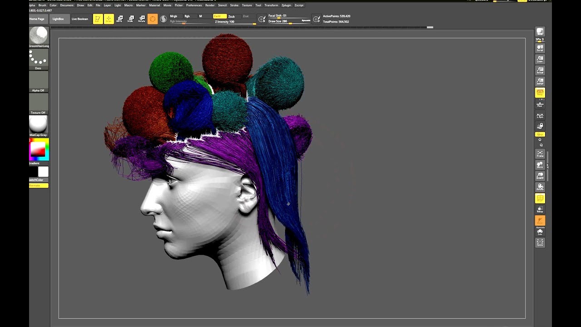Click the AAHalf view button
Image resolution: width=581 pixels, height=327 pixels.
pos(540,81)
